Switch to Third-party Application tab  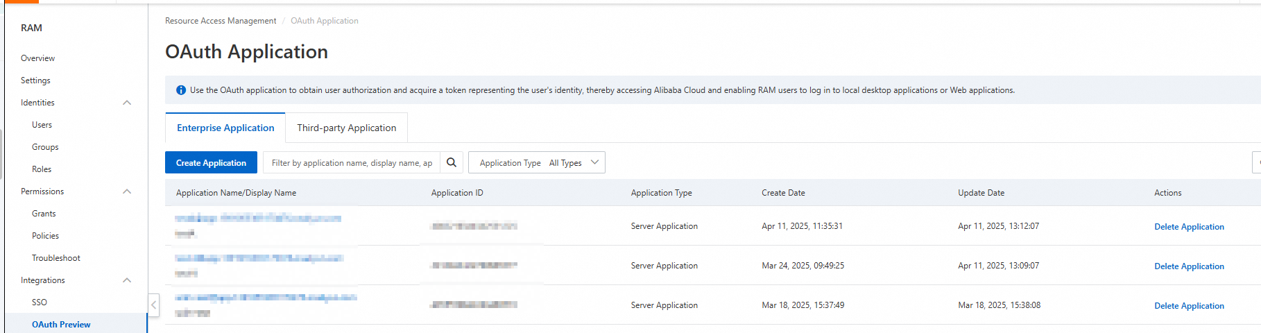point(347,128)
